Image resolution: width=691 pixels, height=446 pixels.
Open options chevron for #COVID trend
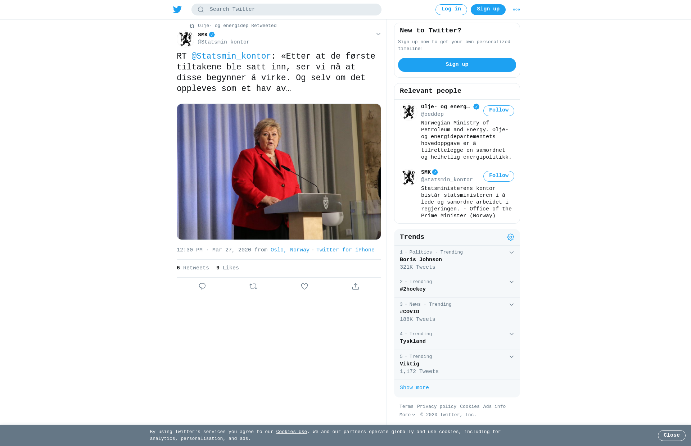pos(511,305)
